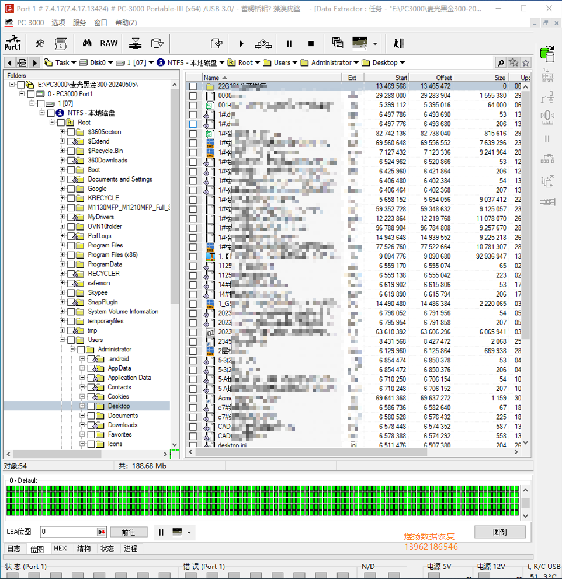
Task: Tick the checkbox for $Recycle.Bin folder
Action: tap(71, 151)
